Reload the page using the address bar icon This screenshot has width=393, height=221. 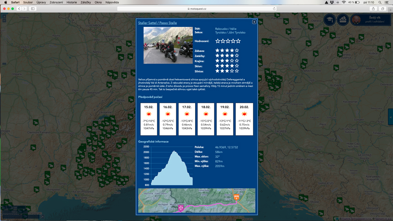pyautogui.click(x=274, y=9)
